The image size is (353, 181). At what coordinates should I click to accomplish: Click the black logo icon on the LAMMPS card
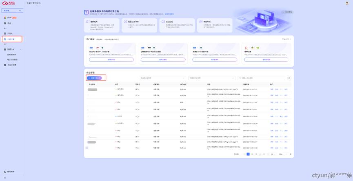149,48
